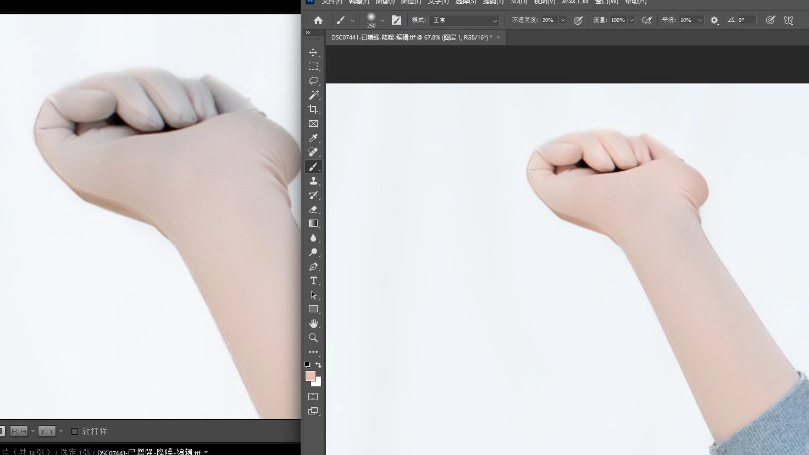This screenshot has height=455, width=809.
Task: Select the Gradient tool
Action: 313,223
